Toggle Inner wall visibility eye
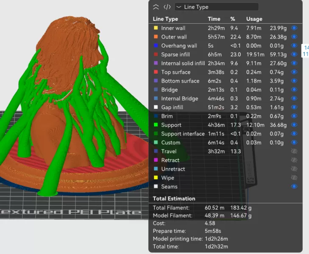 click(x=294, y=28)
